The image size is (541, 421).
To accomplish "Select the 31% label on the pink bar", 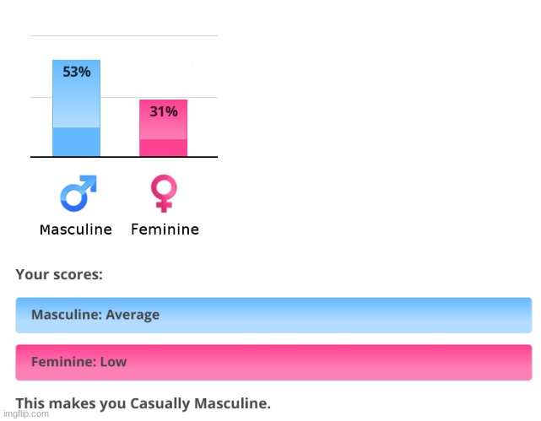I will [164, 111].
